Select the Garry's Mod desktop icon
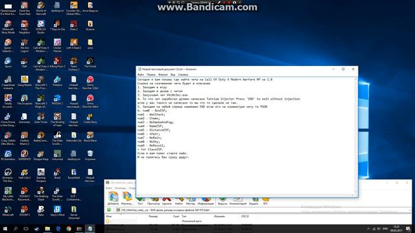Screen dimensions: 415x233 [x=57, y=211]
